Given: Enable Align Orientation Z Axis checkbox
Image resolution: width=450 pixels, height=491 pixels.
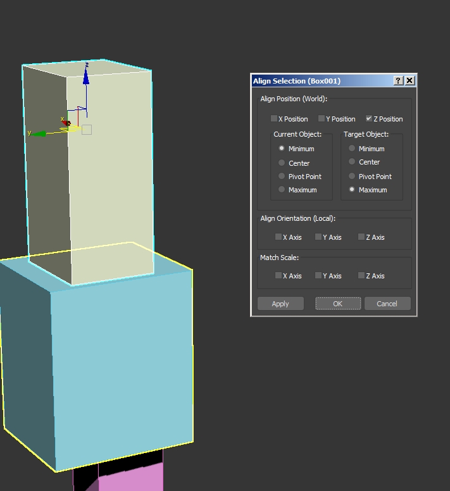Looking at the screenshot, I should [361, 237].
